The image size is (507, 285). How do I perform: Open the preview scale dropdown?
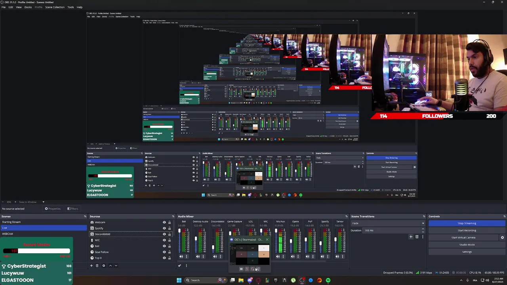(43, 202)
